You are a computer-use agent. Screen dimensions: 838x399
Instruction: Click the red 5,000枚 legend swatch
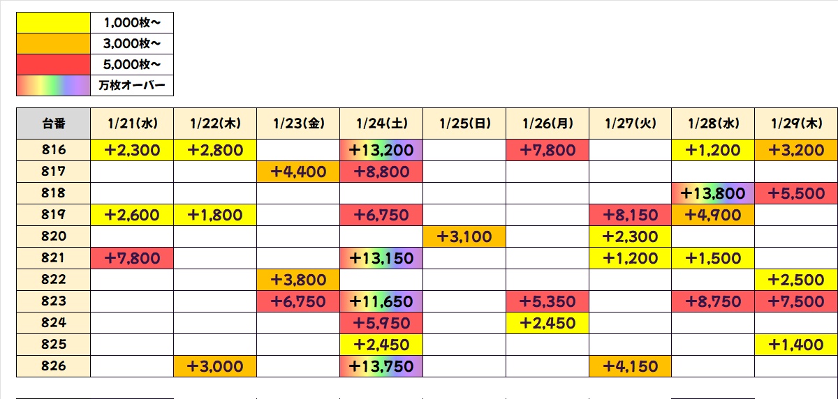54,64
